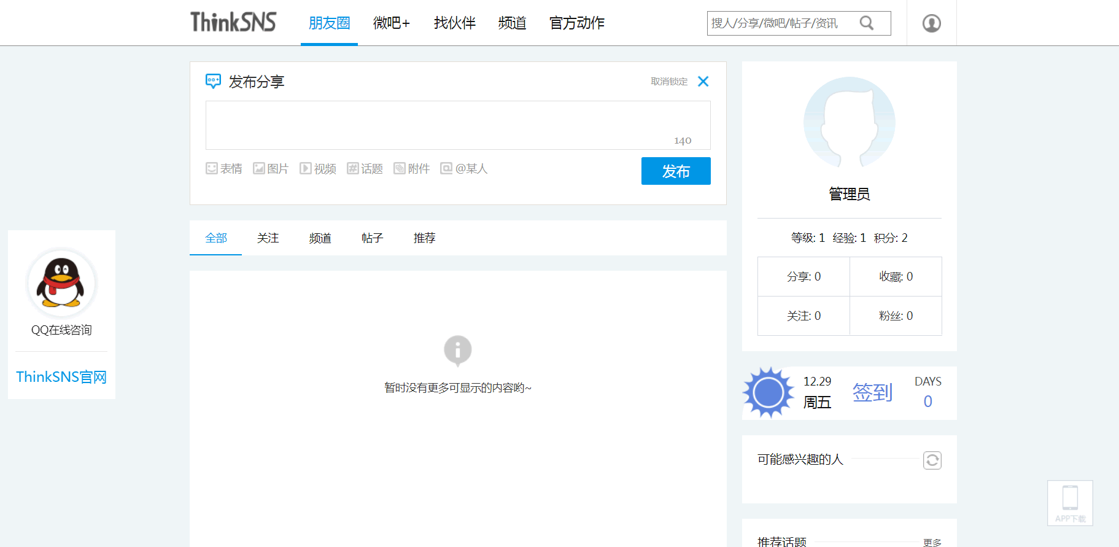Close the 发布分享 panel with X
The width and height of the screenshot is (1119, 547).
click(703, 82)
